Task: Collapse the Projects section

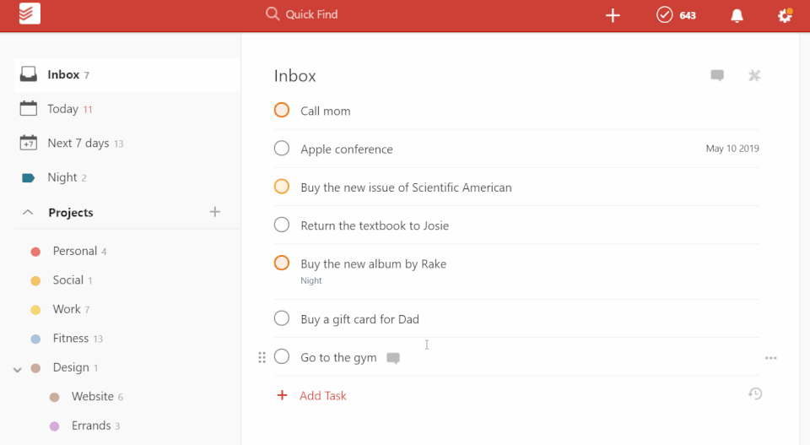Action: tap(28, 213)
